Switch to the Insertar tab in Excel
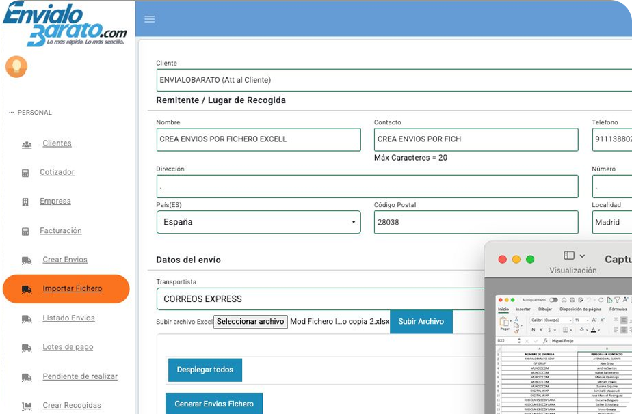This screenshot has height=414, width=632. point(523,309)
